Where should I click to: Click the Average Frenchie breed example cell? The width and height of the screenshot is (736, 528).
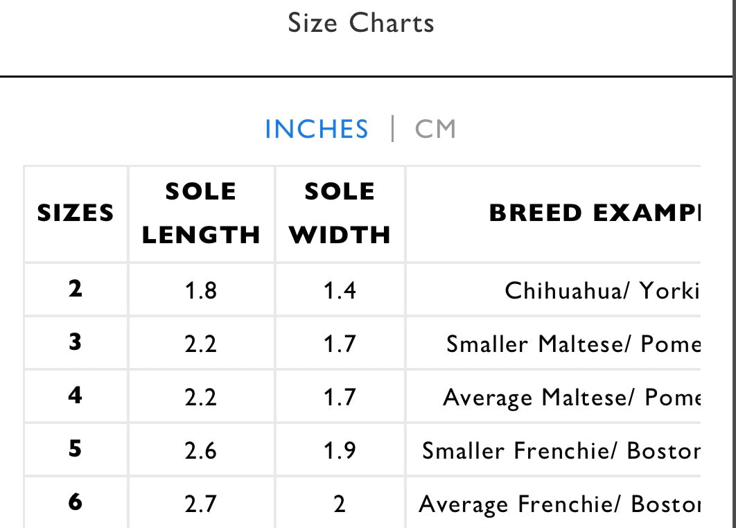[559, 504]
